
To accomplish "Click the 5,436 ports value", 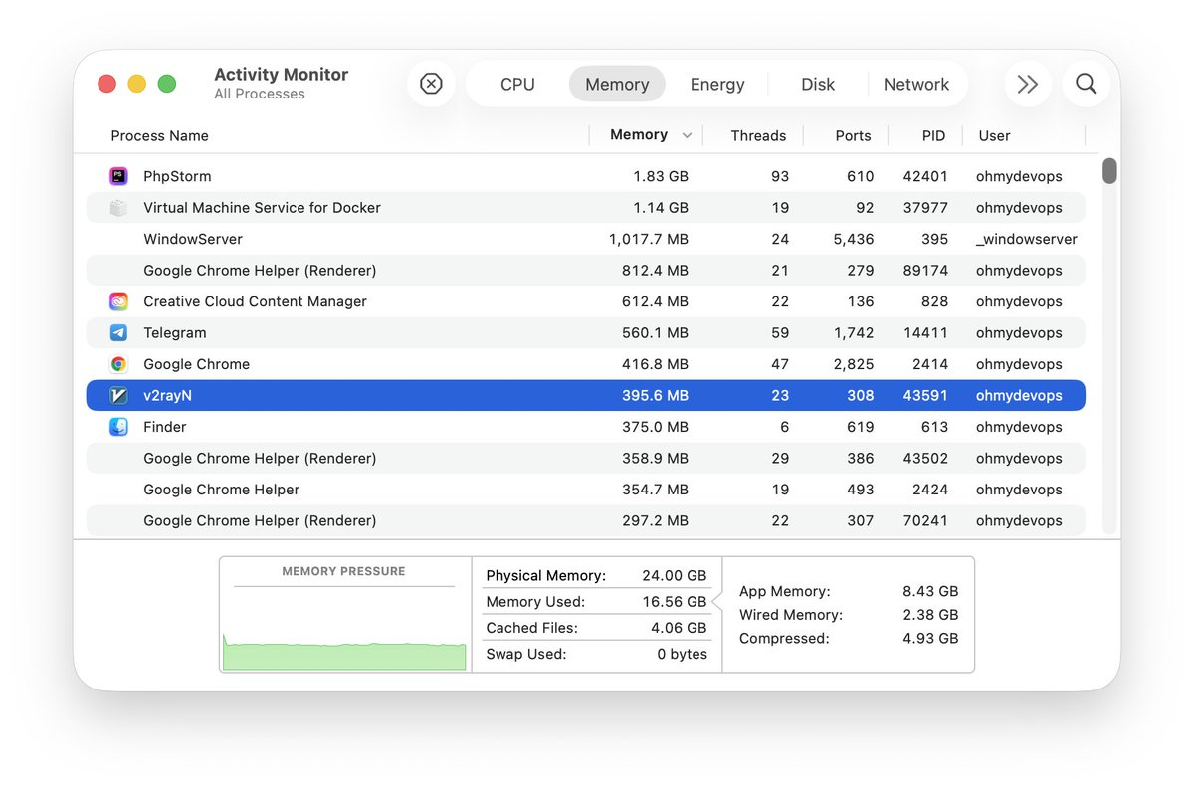I will pos(856,239).
